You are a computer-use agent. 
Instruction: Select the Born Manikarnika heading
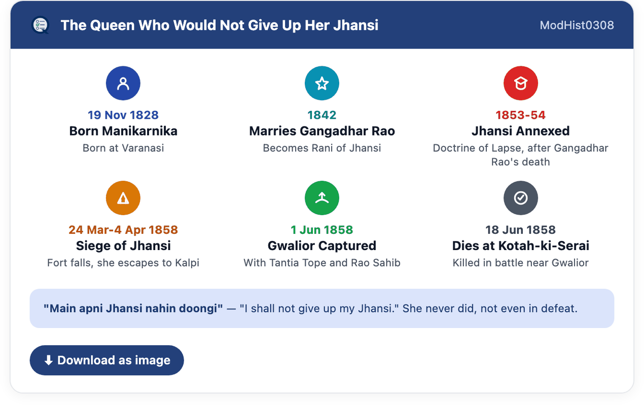[123, 131]
